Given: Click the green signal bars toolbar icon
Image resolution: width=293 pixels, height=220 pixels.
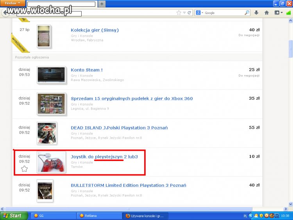Looking at the screenshot, I should click(289, 13).
